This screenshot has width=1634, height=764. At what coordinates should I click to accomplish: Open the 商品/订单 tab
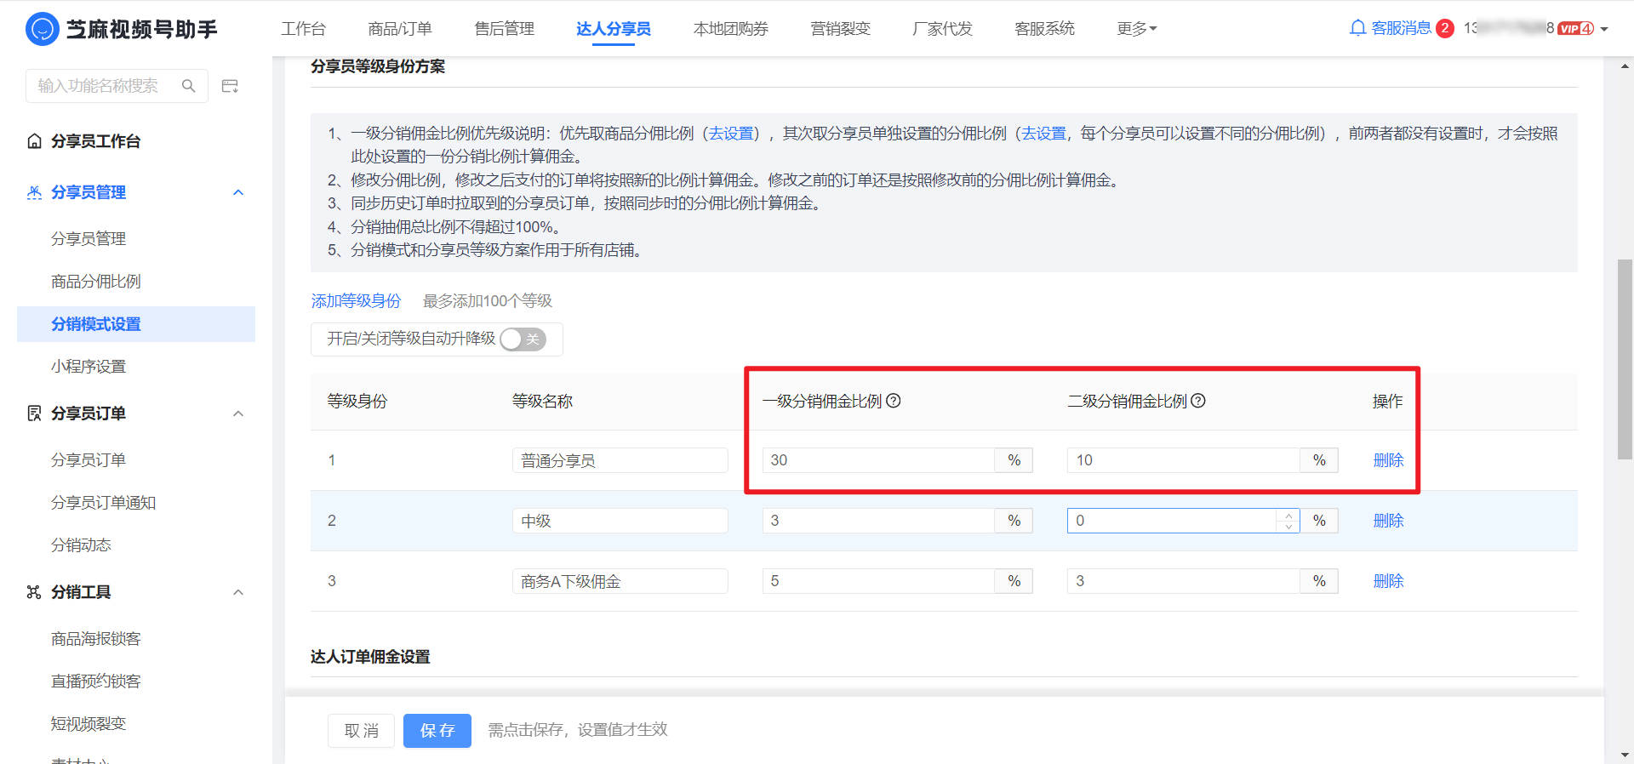click(400, 29)
